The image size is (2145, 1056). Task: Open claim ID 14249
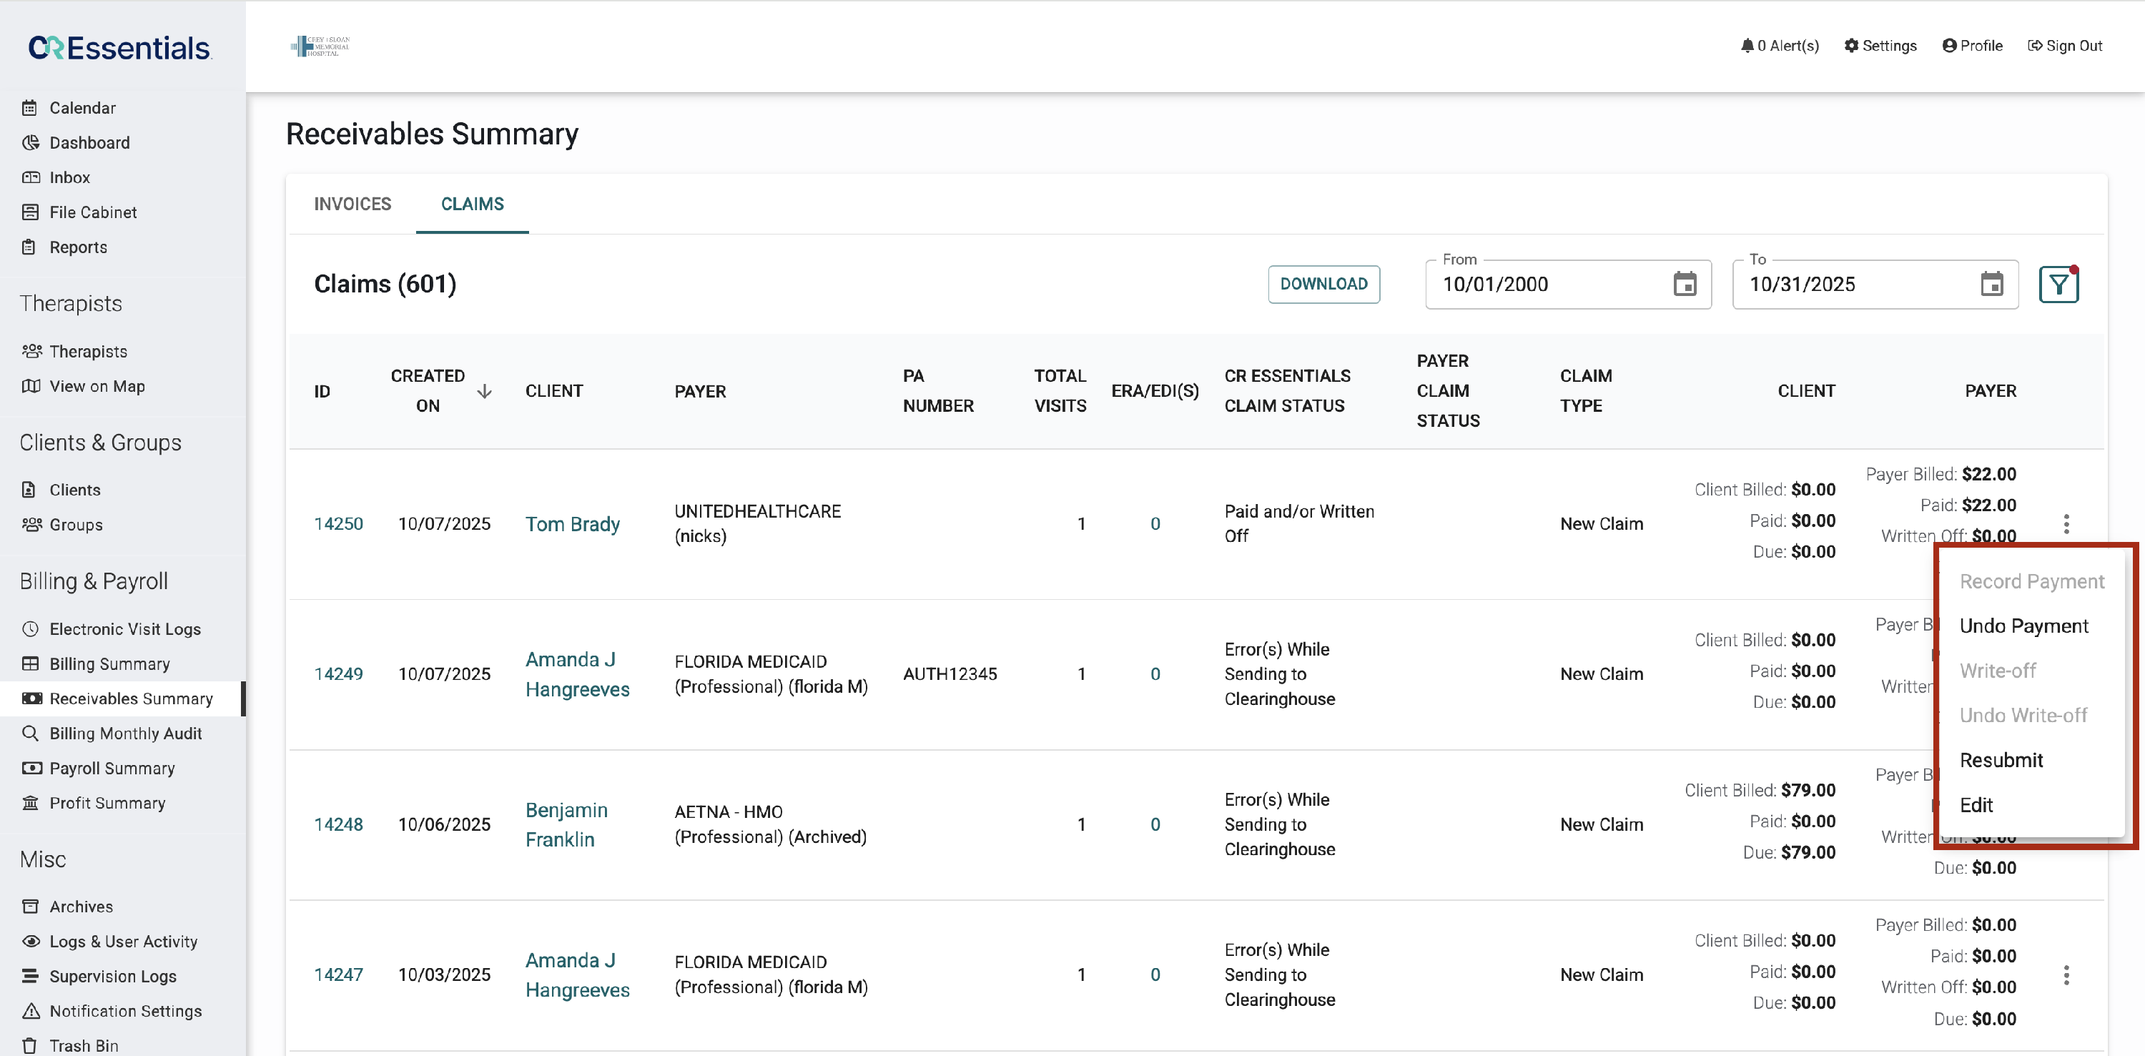338,673
